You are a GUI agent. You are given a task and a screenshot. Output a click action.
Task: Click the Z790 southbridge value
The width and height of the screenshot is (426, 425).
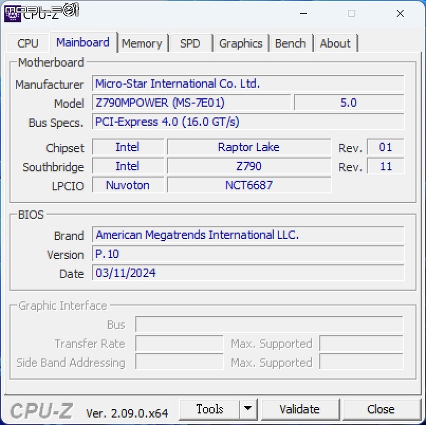(249, 166)
